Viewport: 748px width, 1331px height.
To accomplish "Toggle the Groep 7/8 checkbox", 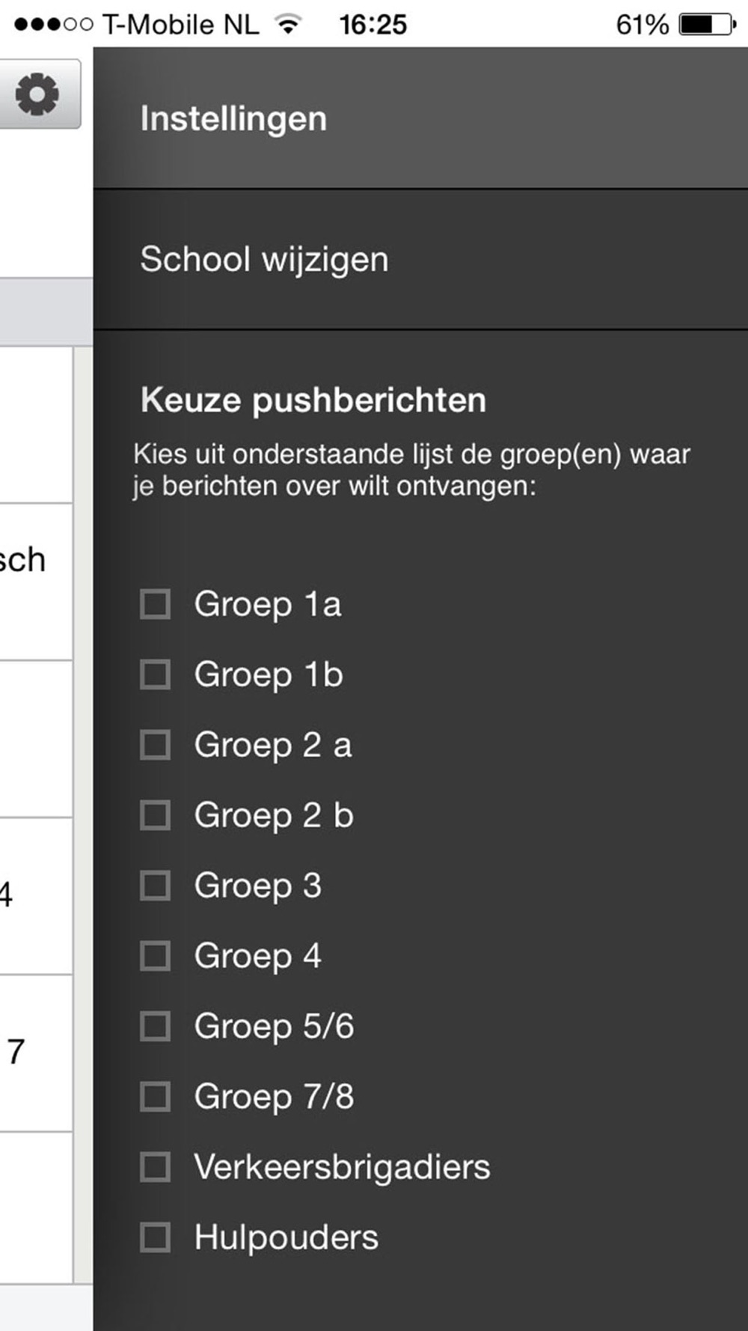I will (155, 1097).
